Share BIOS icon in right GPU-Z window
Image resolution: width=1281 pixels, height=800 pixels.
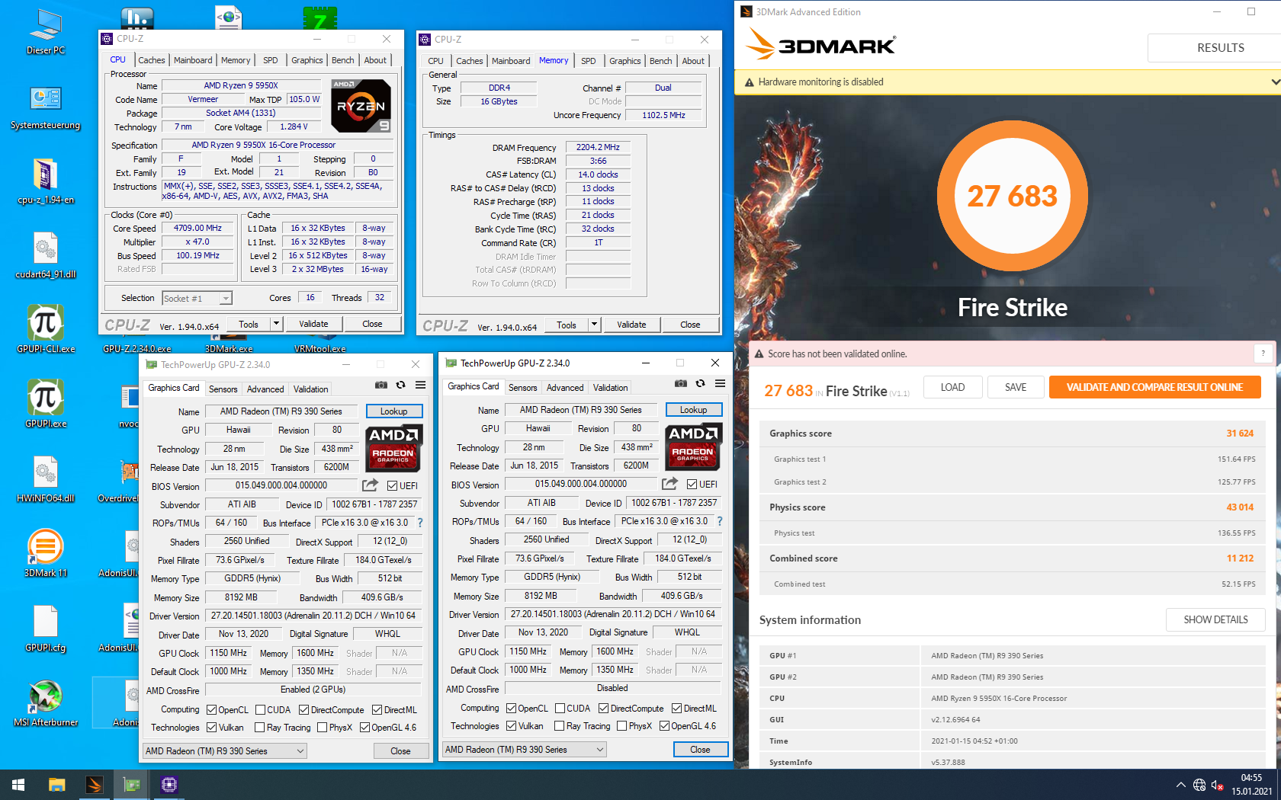[x=669, y=484]
